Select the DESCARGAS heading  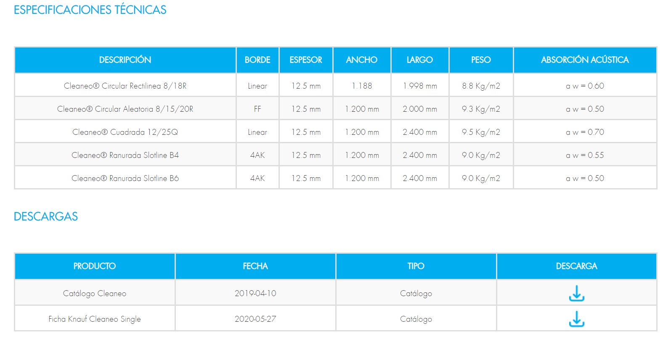tap(46, 216)
